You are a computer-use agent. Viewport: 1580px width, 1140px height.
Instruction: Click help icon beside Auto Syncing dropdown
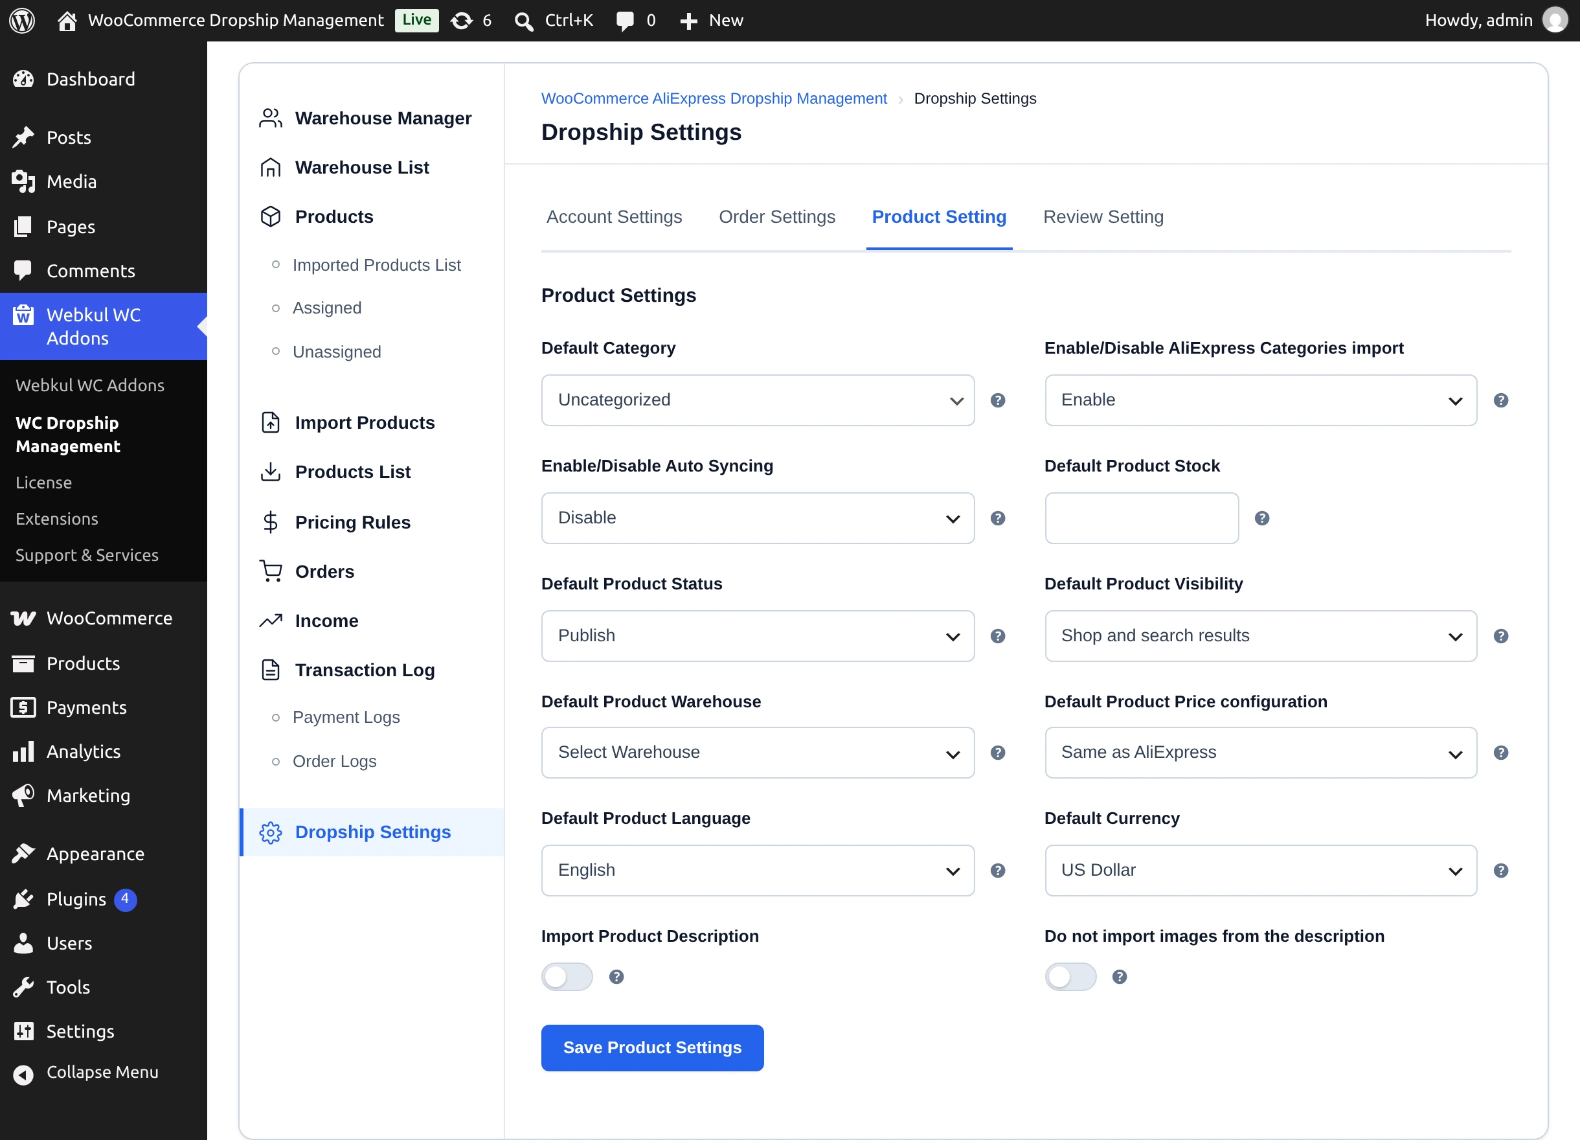pyautogui.click(x=998, y=518)
